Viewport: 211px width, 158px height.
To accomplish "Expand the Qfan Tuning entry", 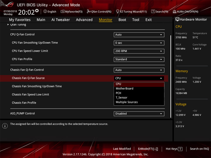I will (x=18, y=25).
